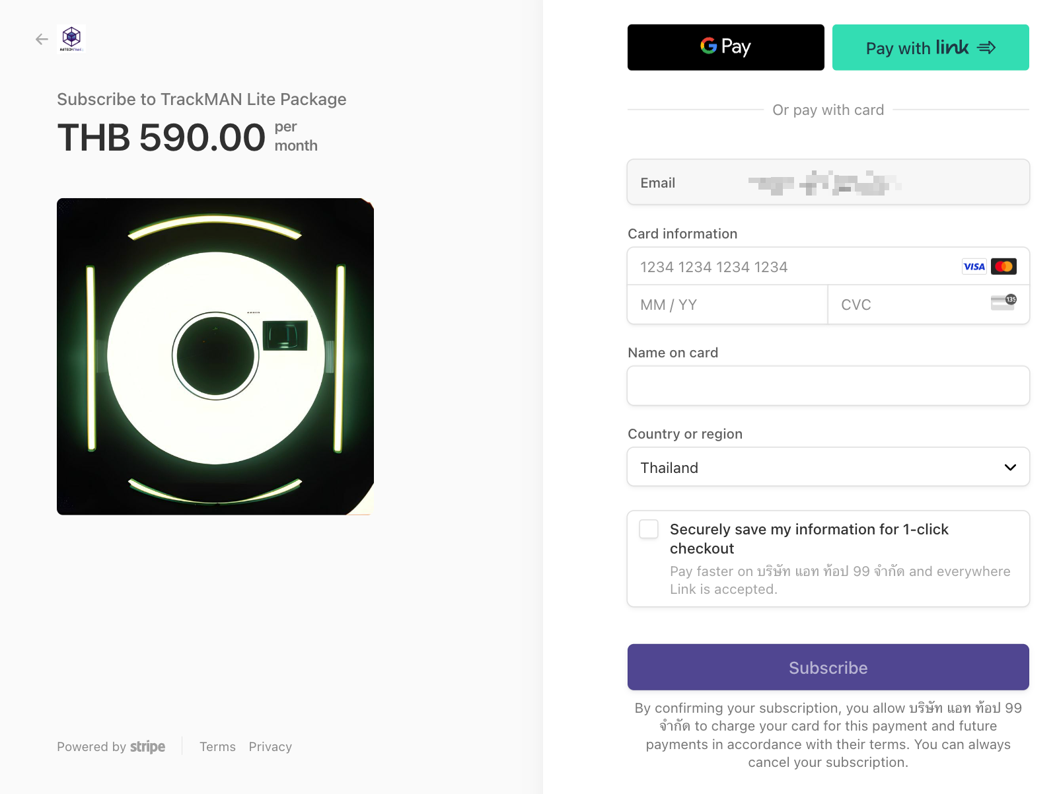Open the Privacy link

tap(270, 747)
